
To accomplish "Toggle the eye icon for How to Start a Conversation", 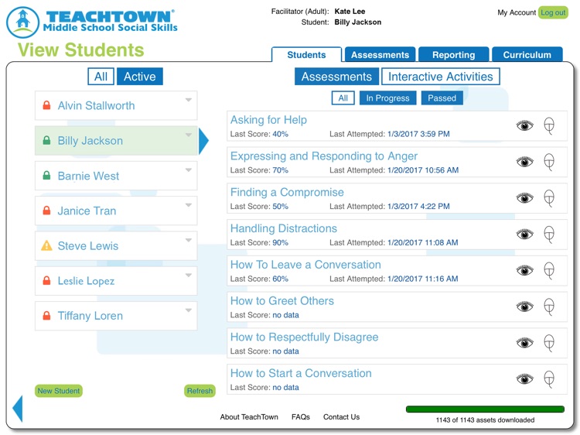I will (524, 379).
